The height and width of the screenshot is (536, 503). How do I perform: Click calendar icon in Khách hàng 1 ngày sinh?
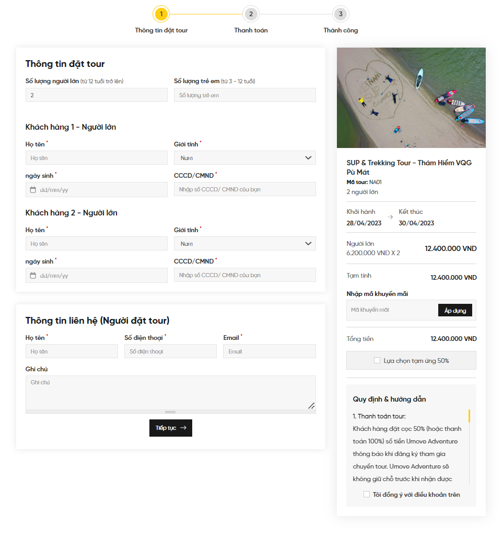[33, 190]
